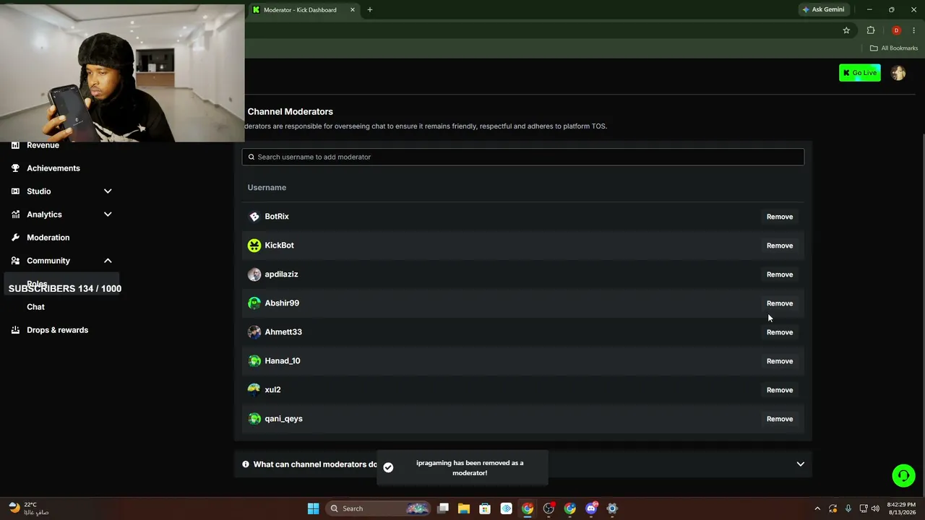The image size is (925, 520).
Task: Open the Chrome extensions puzzle icon
Action: [x=871, y=30]
